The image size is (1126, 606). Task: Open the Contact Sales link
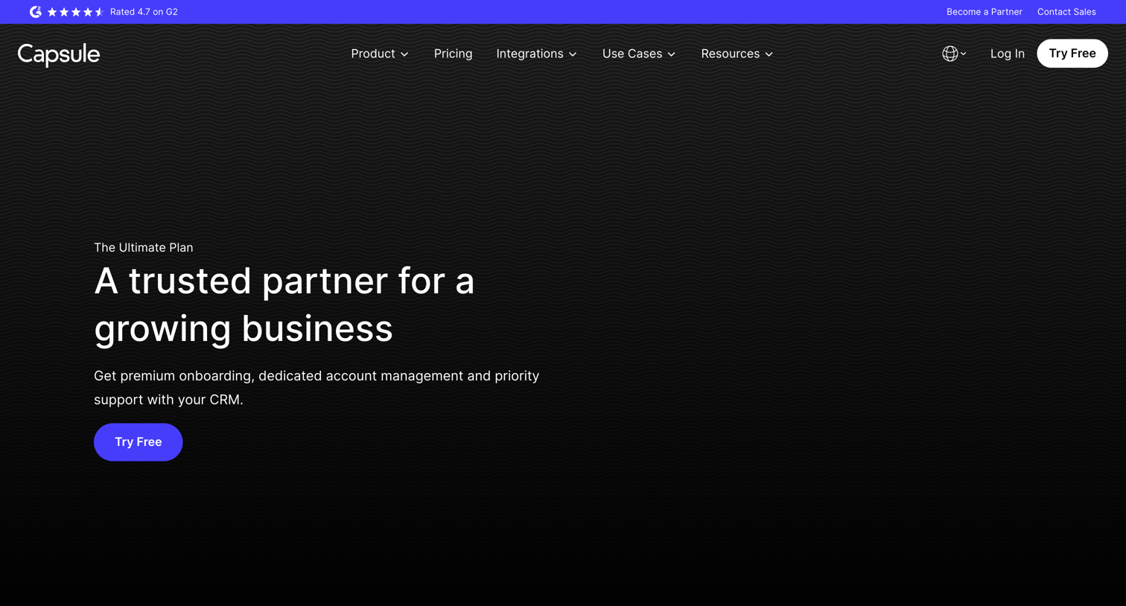[1066, 12]
